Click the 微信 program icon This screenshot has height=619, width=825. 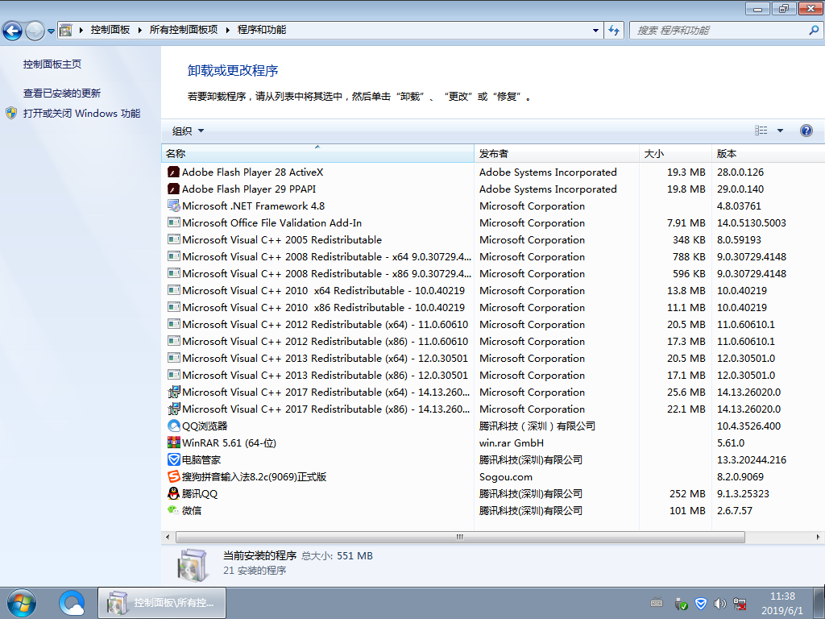(x=174, y=510)
